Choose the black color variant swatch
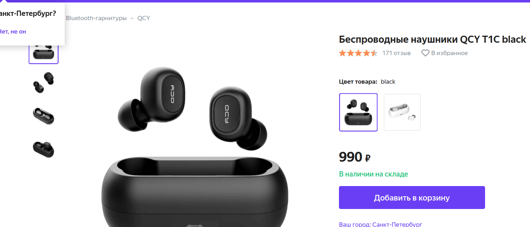Screen dimensions: 530x227 (x=358, y=112)
